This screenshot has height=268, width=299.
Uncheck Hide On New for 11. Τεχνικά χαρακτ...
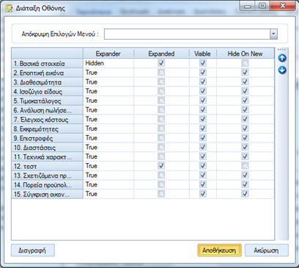[245, 156]
